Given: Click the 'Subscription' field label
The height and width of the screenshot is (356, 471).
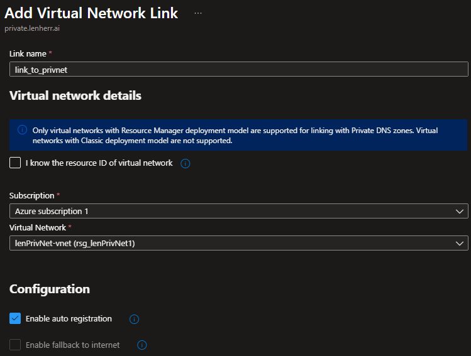Looking at the screenshot, I should [x=31, y=196].
